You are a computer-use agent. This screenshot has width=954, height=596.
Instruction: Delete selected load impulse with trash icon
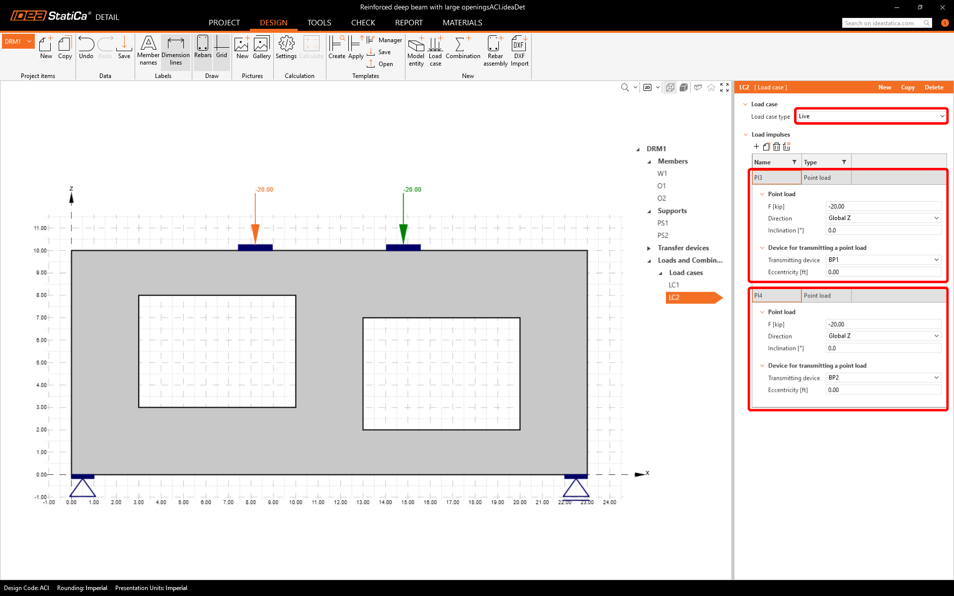(776, 147)
